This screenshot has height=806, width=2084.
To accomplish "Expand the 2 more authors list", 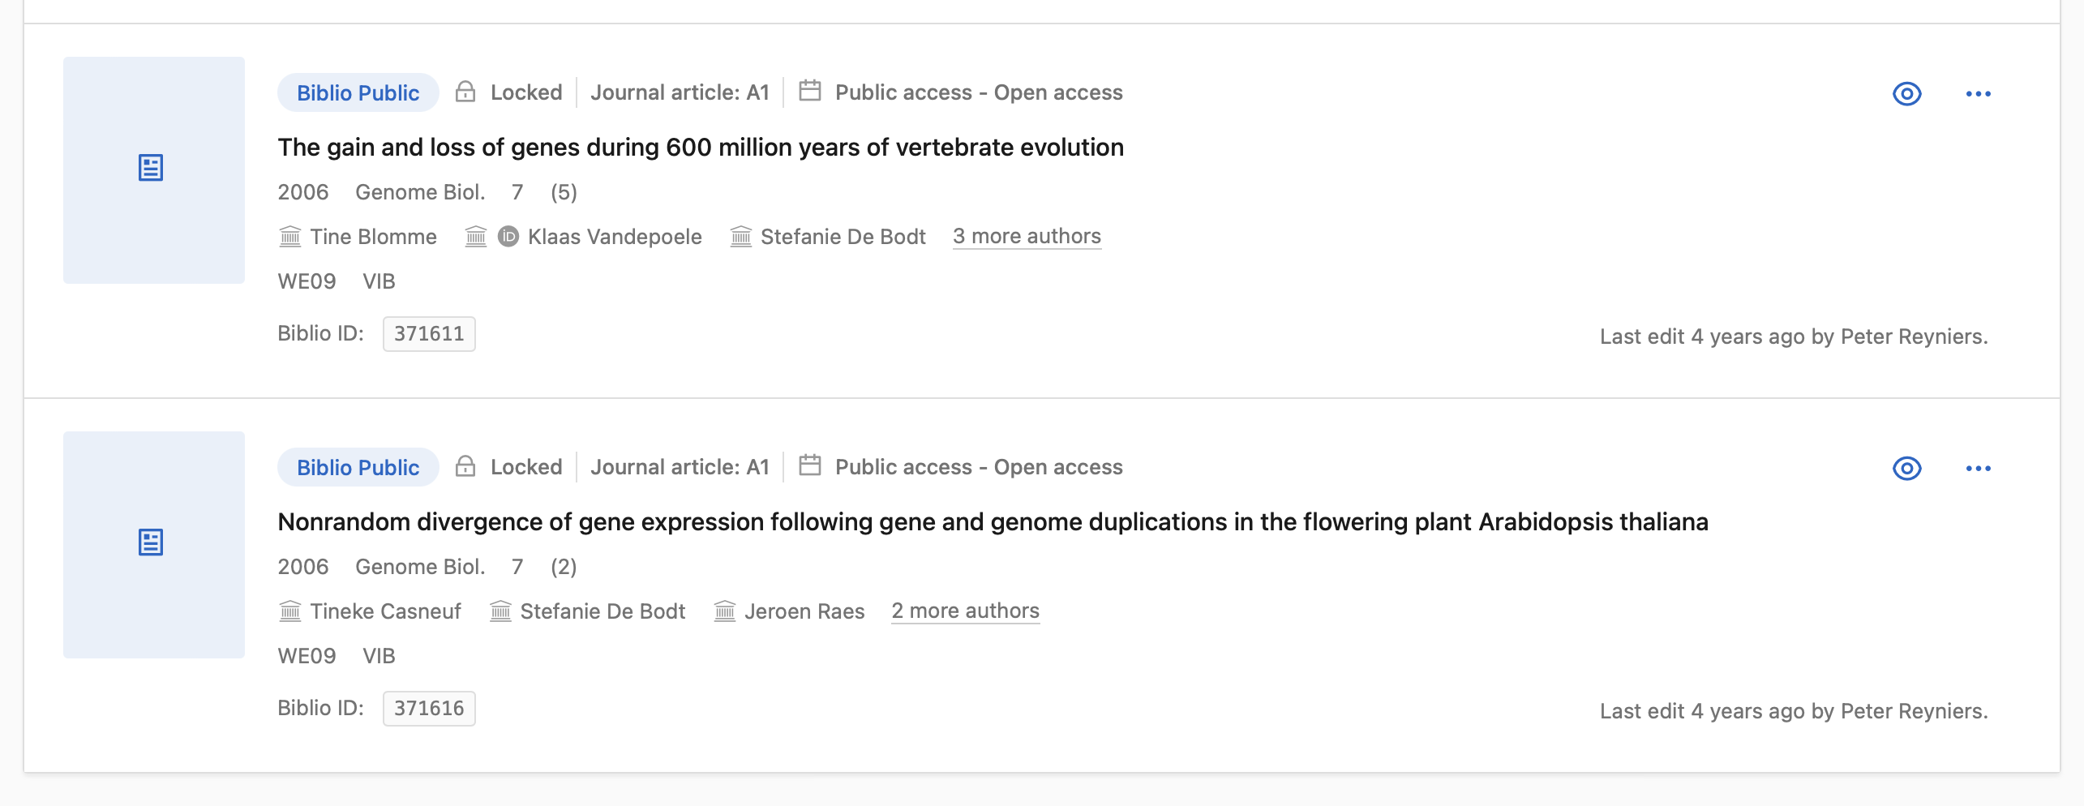I will (x=965, y=611).
